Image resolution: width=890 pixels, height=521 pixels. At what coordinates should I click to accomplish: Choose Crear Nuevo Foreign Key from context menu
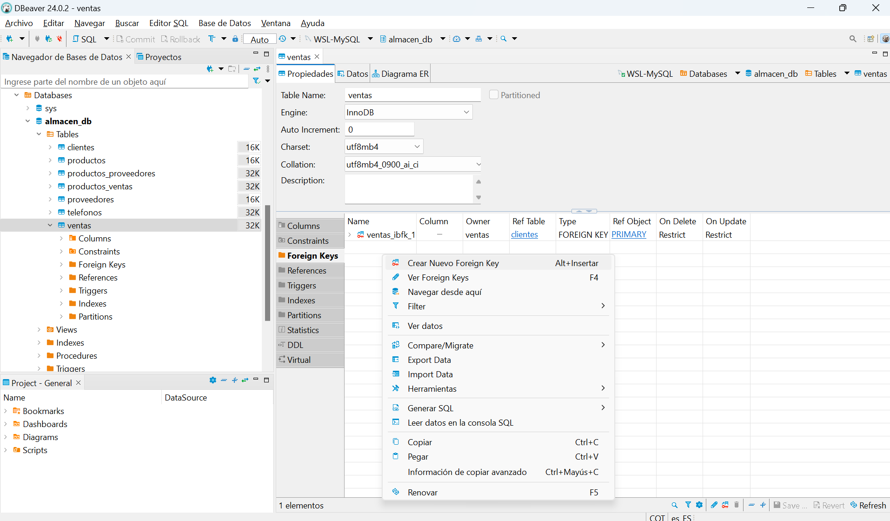click(498, 263)
